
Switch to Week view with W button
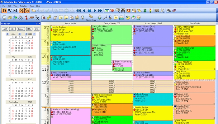pos(10,11)
